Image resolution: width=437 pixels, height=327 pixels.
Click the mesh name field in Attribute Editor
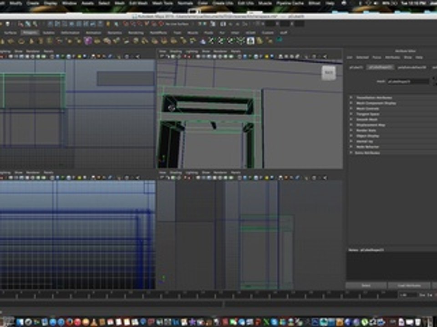pos(408,82)
